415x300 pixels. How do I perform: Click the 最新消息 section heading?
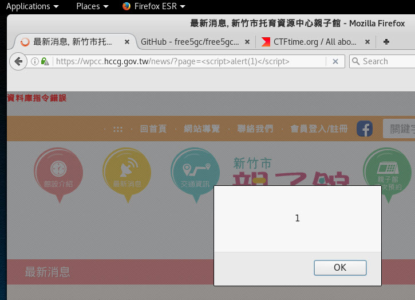click(x=48, y=272)
